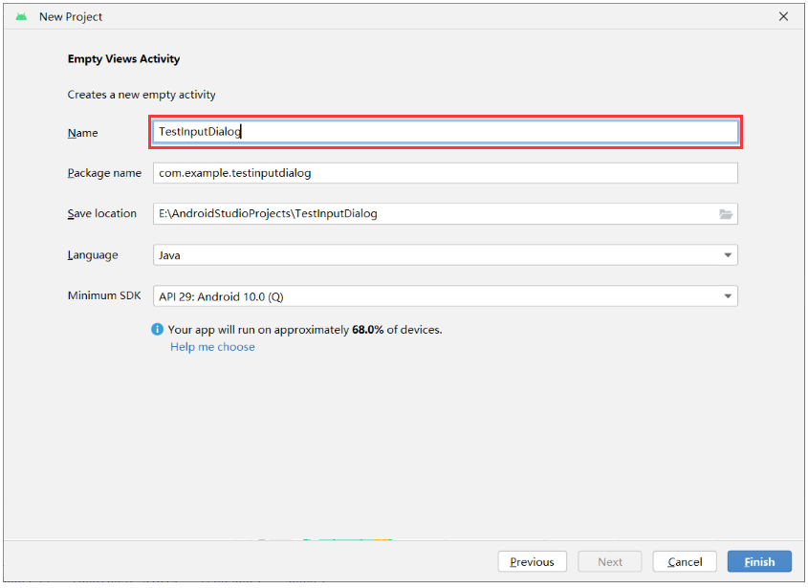Click the Name label

[82, 133]
